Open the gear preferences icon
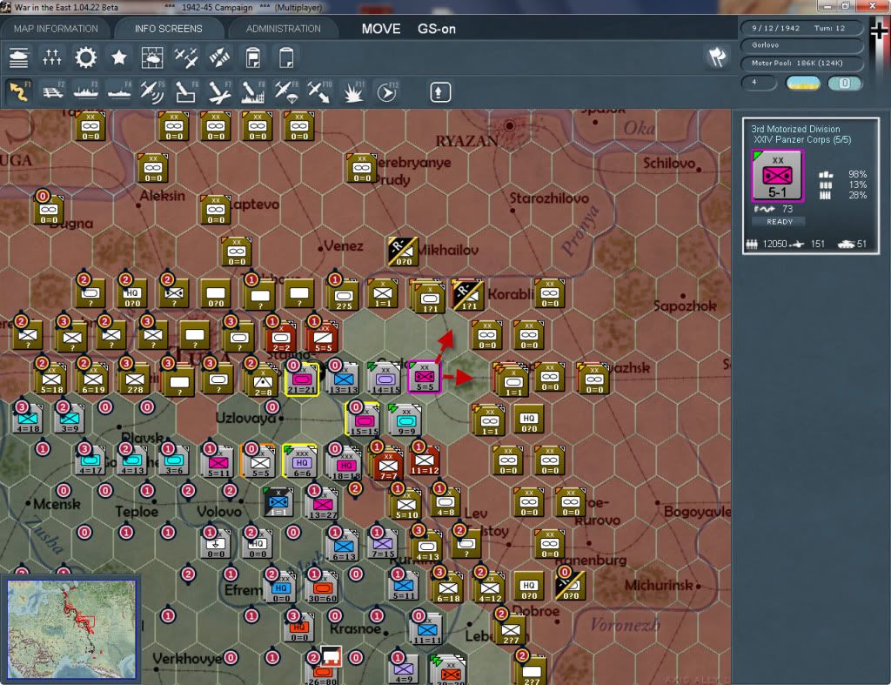The height and width of the screenshot is (685, 891). click(x=86, y=57)
